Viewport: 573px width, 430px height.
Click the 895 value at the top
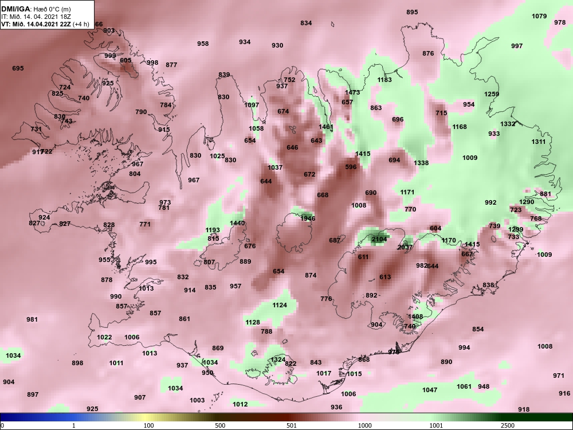[412, 12]
